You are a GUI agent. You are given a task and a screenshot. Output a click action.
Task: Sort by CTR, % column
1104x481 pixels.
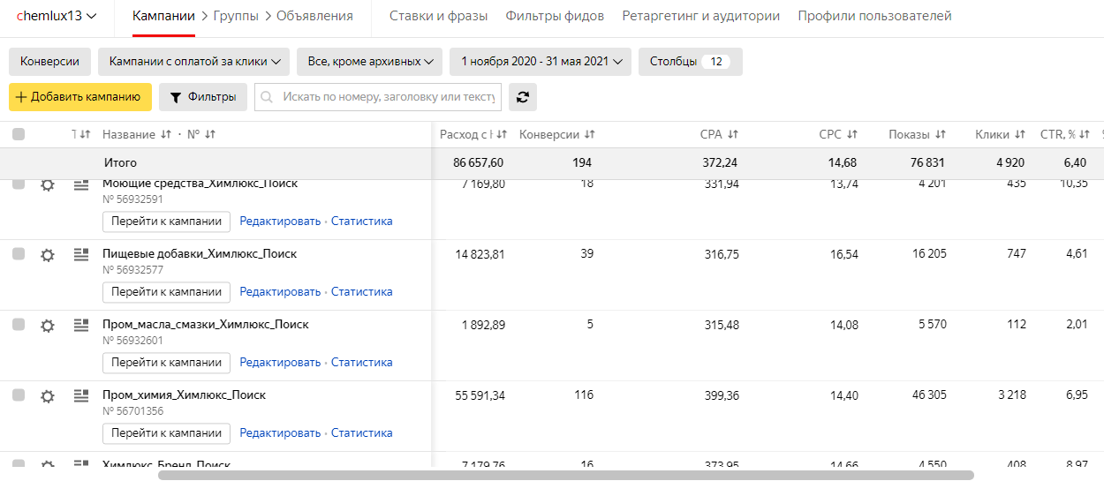tap(1085, 135)
